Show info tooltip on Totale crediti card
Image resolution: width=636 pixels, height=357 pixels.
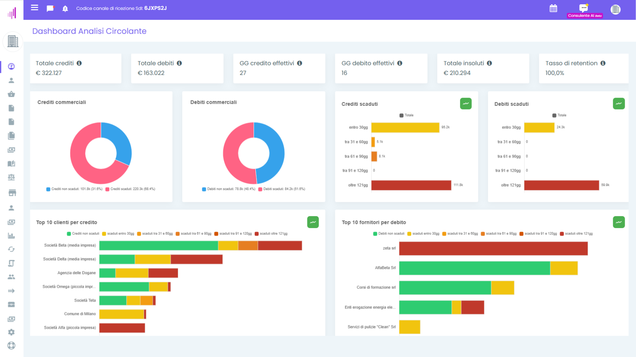(x=79, y=63)
